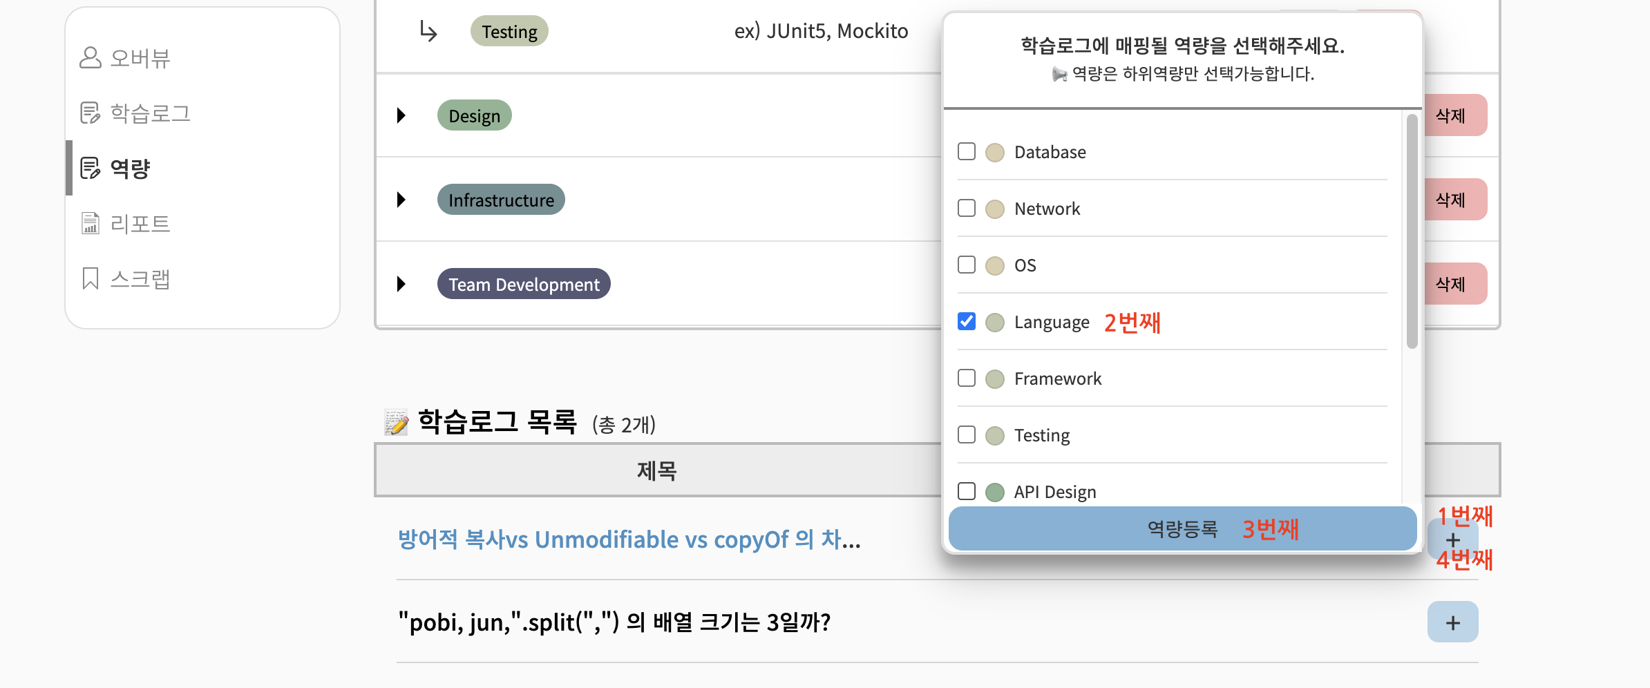Open the 방어적 복사vs Unmodifiable 학습로그 link
The image size is (1650, 688).
(627, 539)
